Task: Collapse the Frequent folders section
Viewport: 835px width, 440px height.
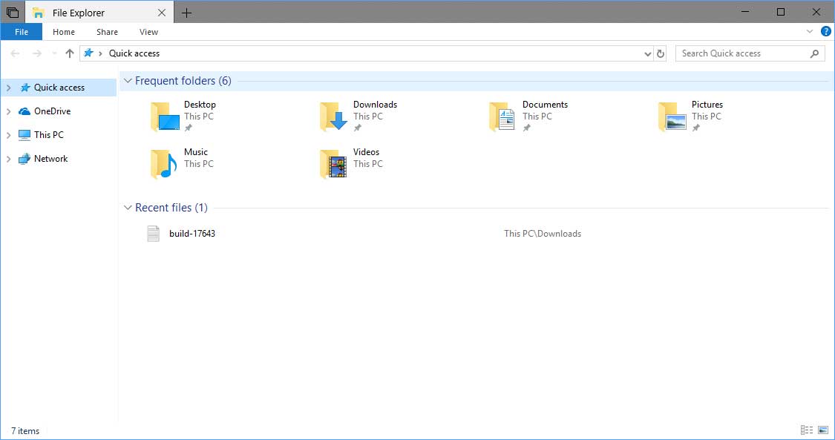Action: coord(128,81)
